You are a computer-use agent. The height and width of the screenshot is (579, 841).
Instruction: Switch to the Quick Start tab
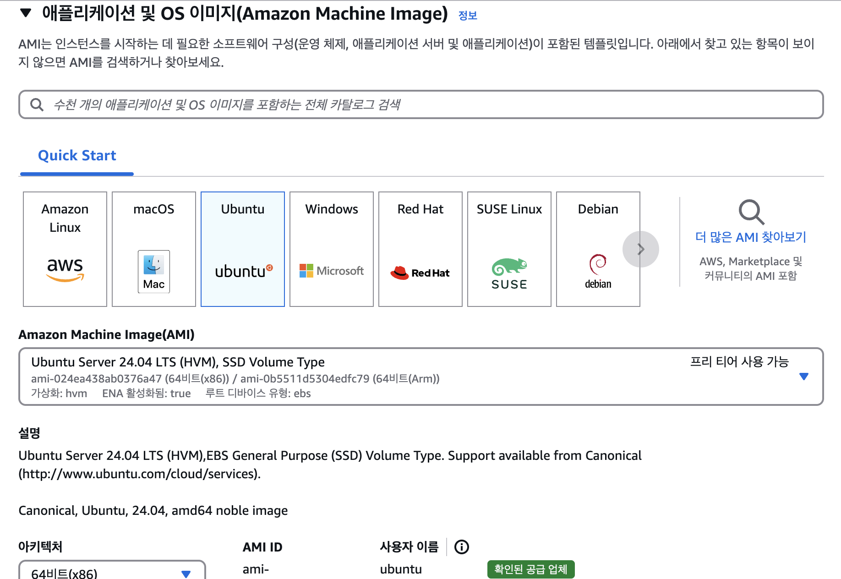point(77,156)
